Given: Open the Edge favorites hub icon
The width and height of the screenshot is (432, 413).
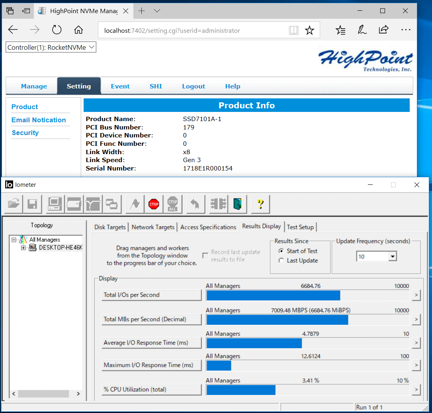Looking at the screenshot, I should 340,30.
